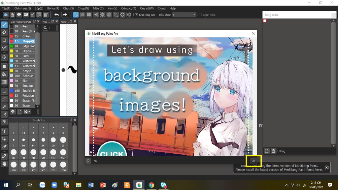This screenshot has width=338, height=190.
Task: Pick brush size 100 dot
Action: (53, 152)
